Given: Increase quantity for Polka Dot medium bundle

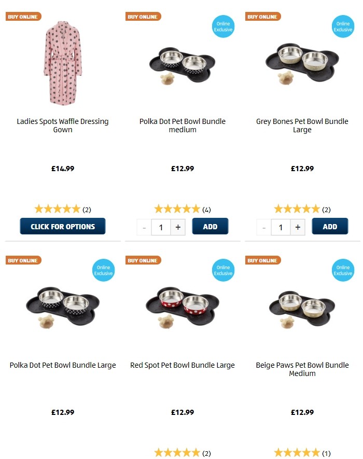Looking at the screenshot, I should coord(177,227).
